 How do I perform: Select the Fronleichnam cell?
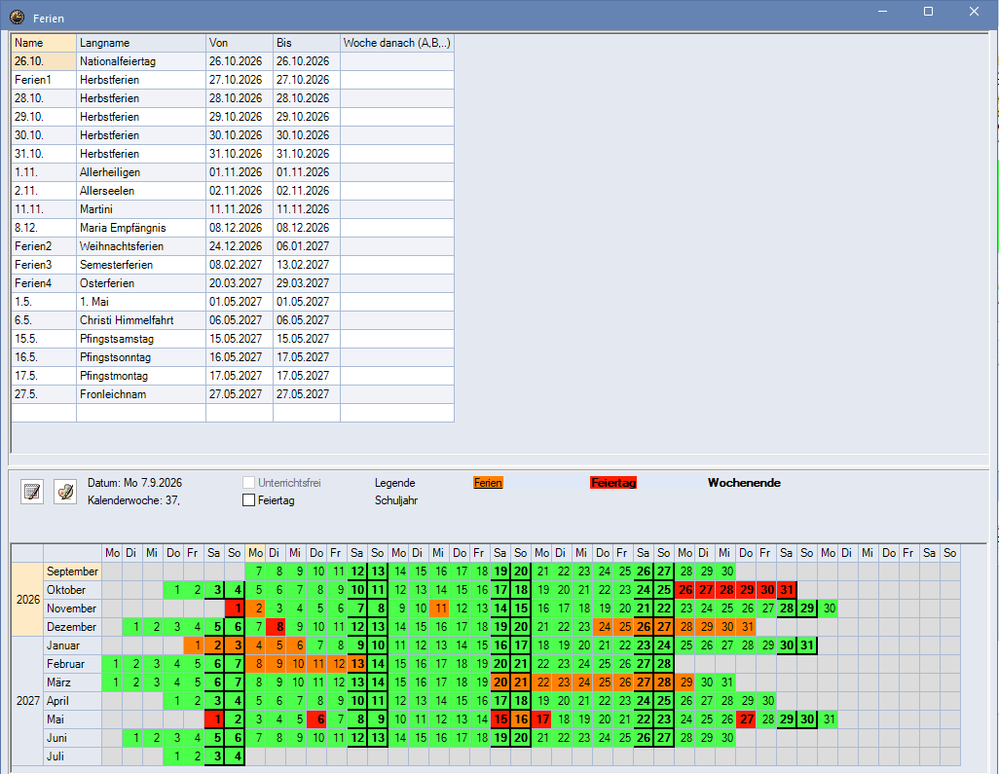(141, 393)
